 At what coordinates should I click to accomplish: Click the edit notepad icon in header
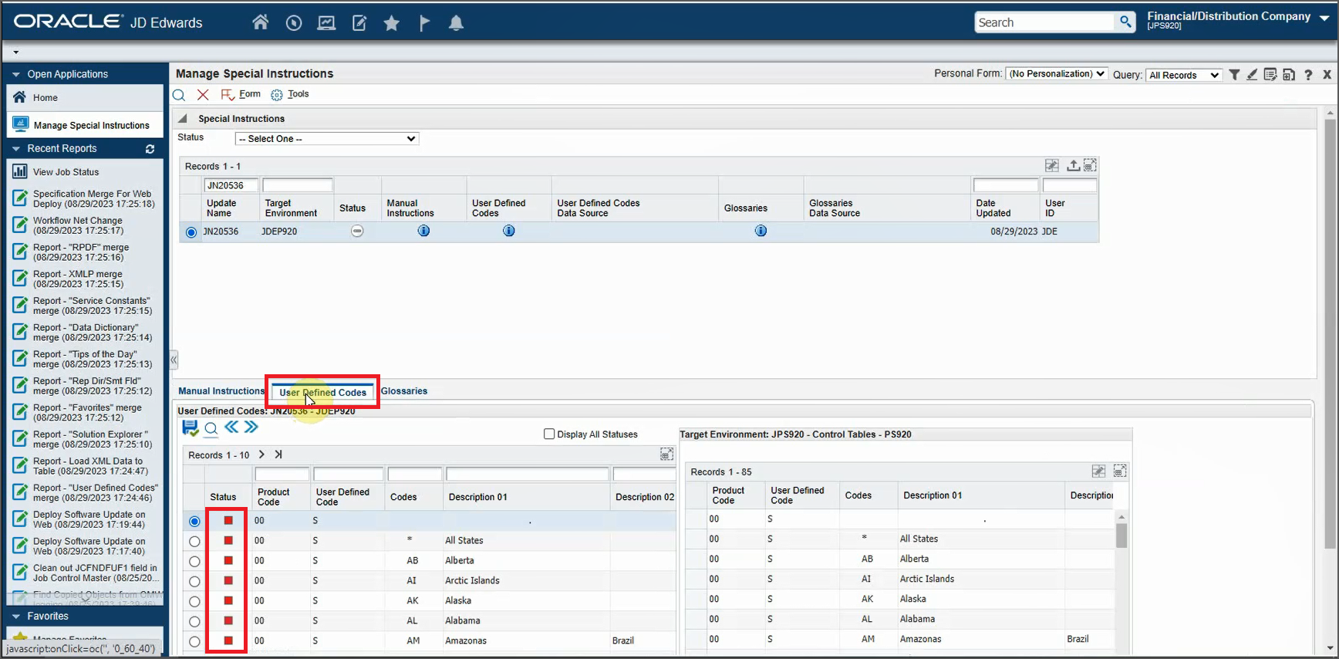pyautogui.click(x=359, y=23)
